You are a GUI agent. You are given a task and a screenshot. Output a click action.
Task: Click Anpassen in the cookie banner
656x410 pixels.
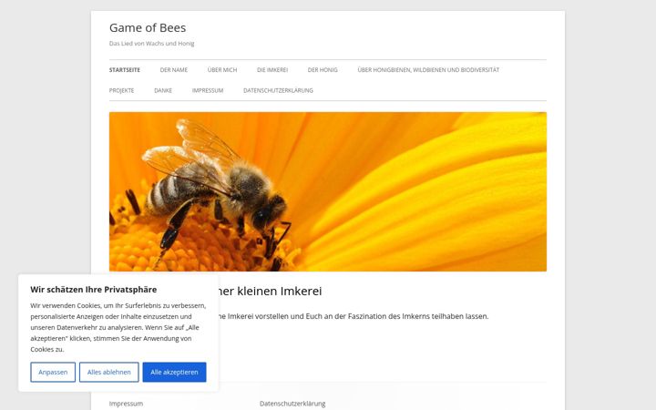(53, 372)
